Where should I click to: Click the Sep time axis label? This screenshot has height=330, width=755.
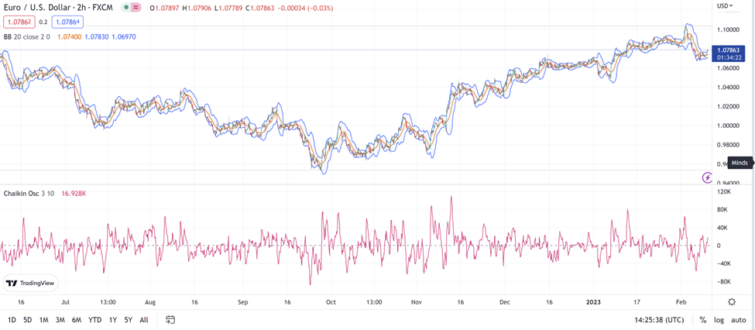[242, 303]
